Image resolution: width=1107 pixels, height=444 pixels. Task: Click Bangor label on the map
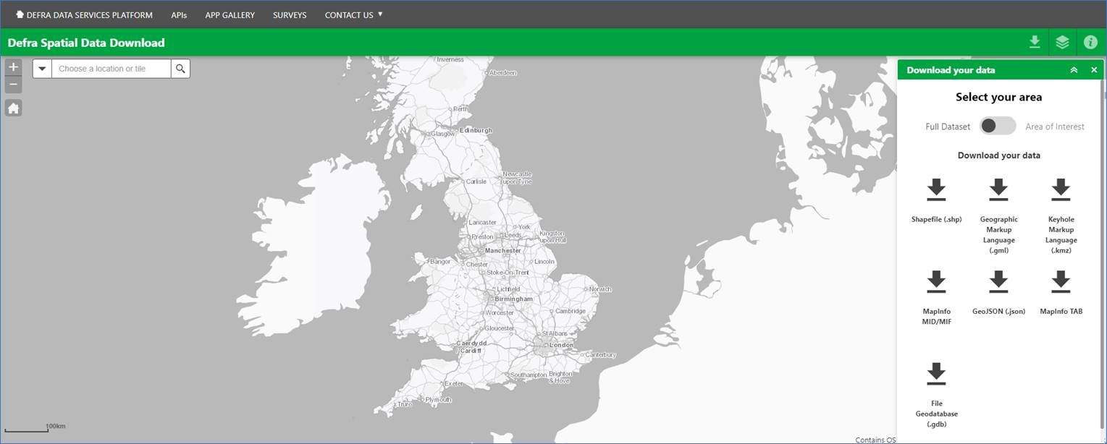coord(440,261)
